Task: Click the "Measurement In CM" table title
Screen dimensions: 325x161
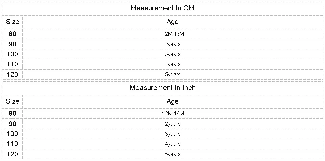Action: pyautogui.click(x=162, y=8)
